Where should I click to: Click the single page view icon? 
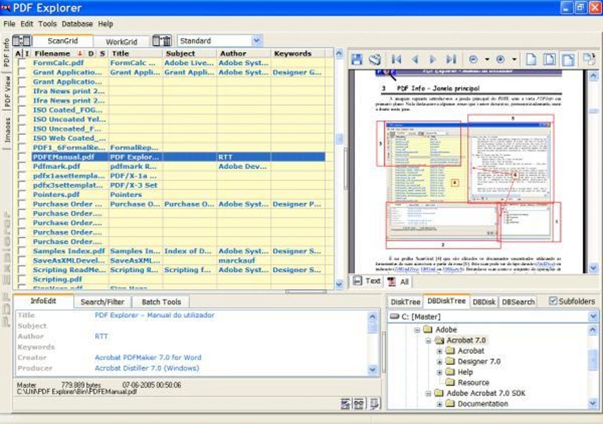coord(531,59)
